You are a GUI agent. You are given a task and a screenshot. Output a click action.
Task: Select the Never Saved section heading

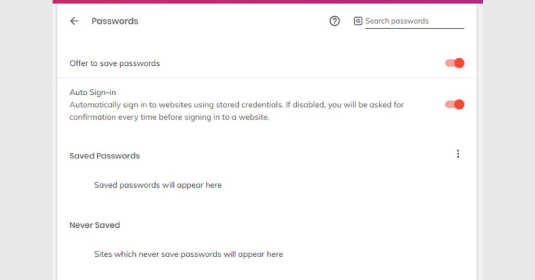tap(95, 225)
